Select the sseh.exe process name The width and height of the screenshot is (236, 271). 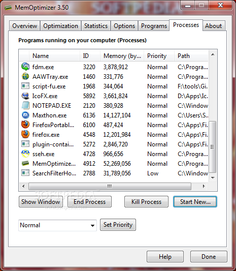click(44, 154)
